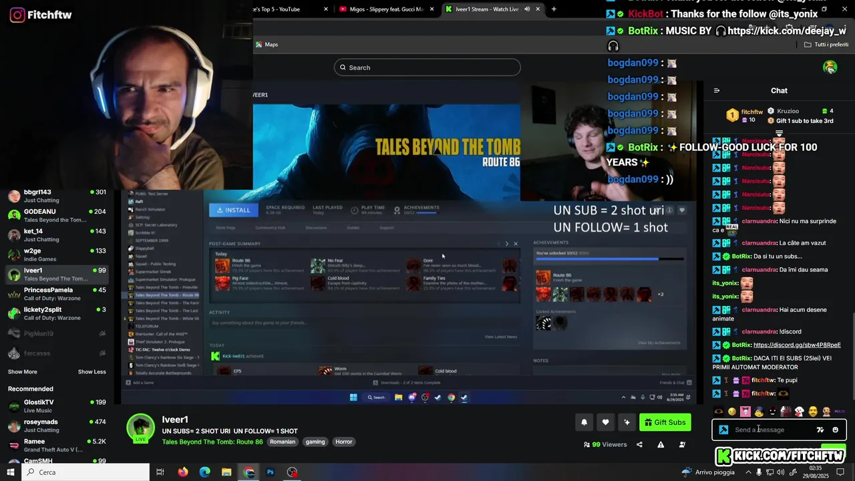The width and height of the screenshot is (855, 481).
Task: Open the discord.gg link in chat
Action: (797, 345)
